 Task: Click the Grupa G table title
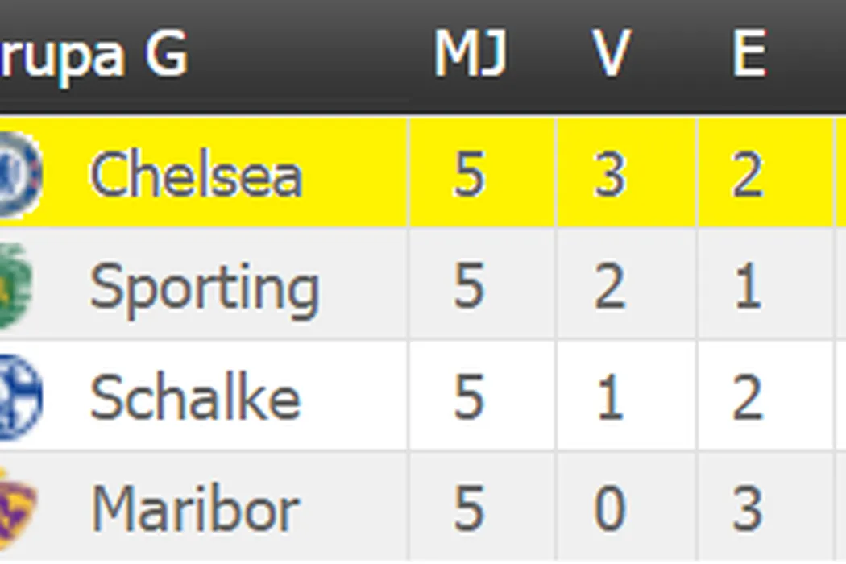pyautogui.click(x=93, y=55)
